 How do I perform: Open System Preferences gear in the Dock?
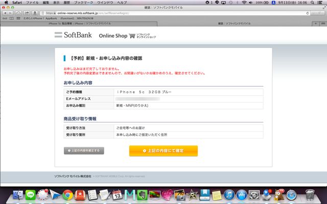coord(254,195)
